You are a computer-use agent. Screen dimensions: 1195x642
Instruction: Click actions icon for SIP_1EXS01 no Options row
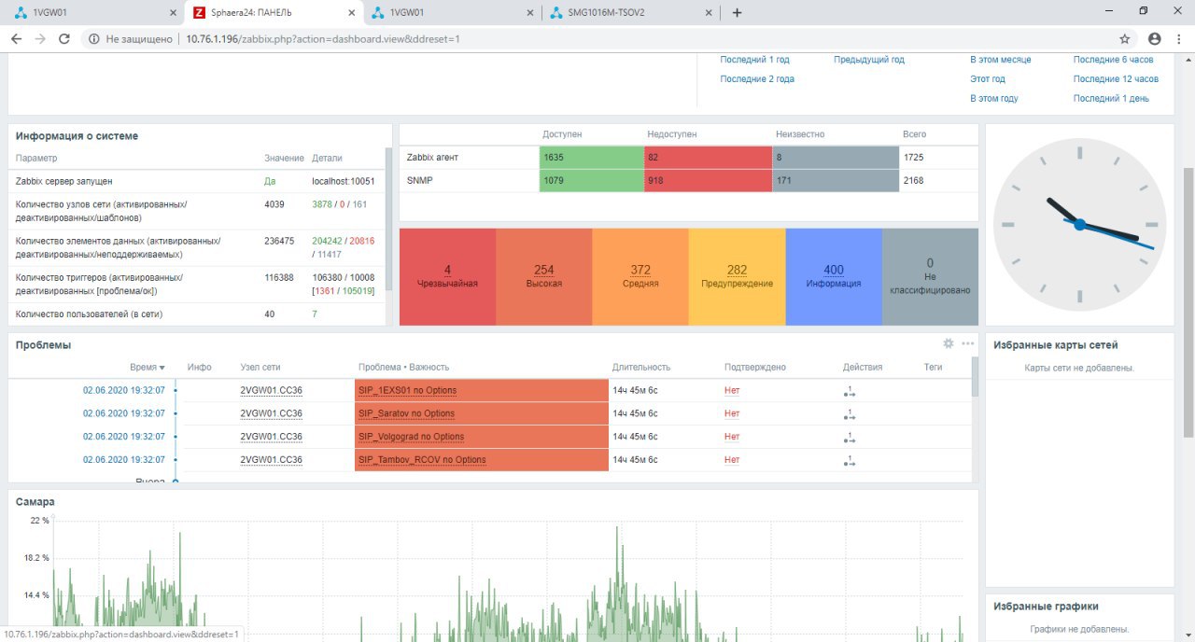click(850, 391)
